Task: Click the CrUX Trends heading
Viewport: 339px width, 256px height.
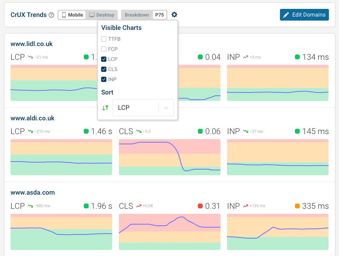Action: click(x=29, y=15)
